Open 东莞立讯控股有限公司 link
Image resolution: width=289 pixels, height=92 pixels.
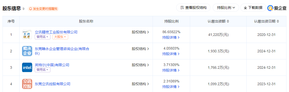coord(52,84)
